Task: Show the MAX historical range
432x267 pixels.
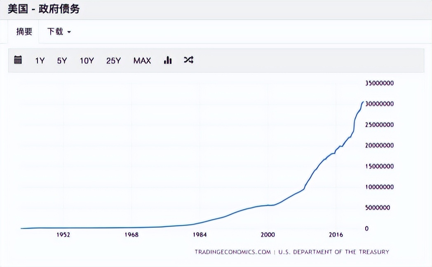Action: [142, 61]
